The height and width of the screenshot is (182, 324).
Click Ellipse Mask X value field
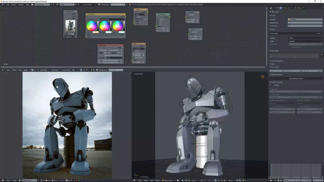tap(104, 50)
